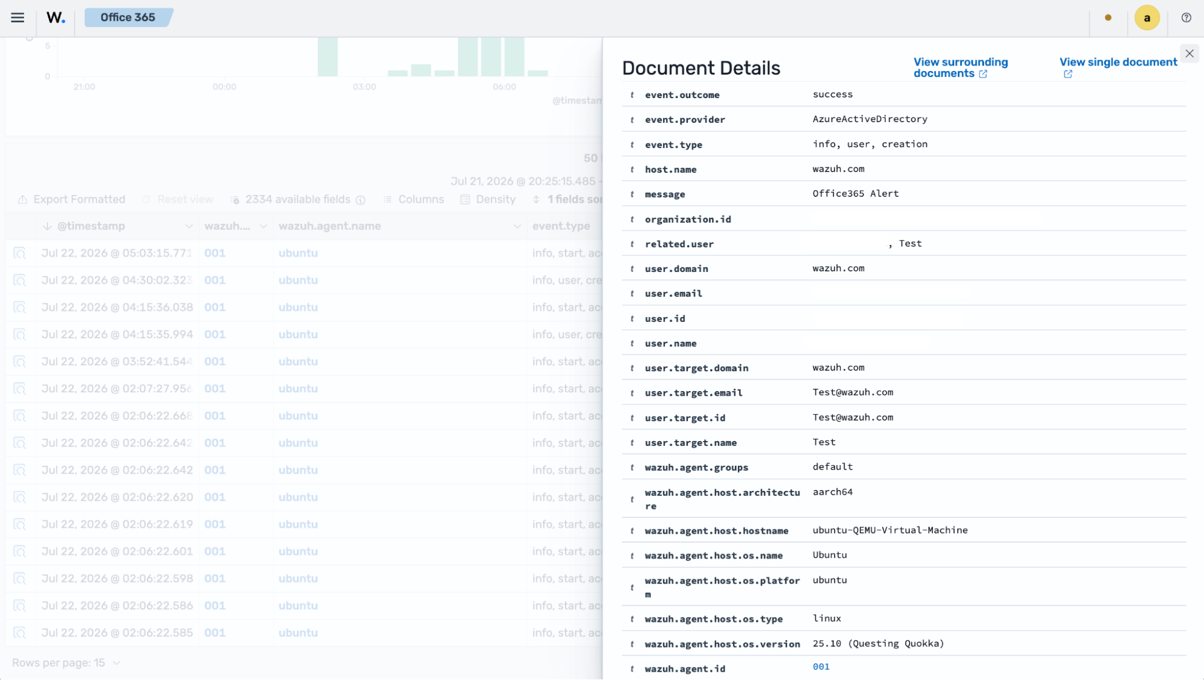Inspect document at 02:06:22.585 row
Viewport: 1204px width, 680px height.
click(20, 632)
